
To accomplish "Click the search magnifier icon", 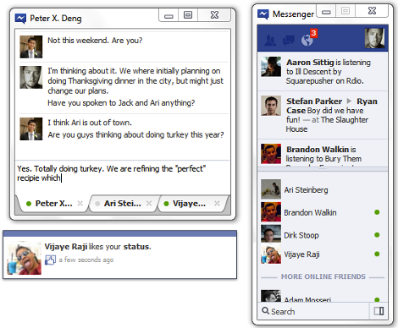I will 265,311.
